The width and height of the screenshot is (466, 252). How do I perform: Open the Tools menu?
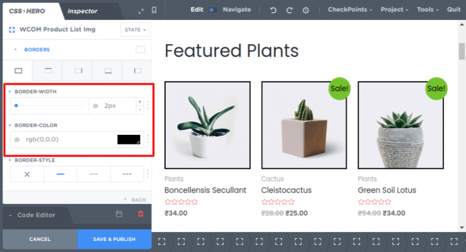point(428,10)
